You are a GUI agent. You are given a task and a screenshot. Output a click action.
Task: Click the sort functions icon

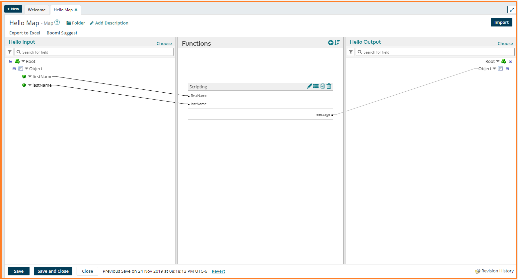(337, 43)
